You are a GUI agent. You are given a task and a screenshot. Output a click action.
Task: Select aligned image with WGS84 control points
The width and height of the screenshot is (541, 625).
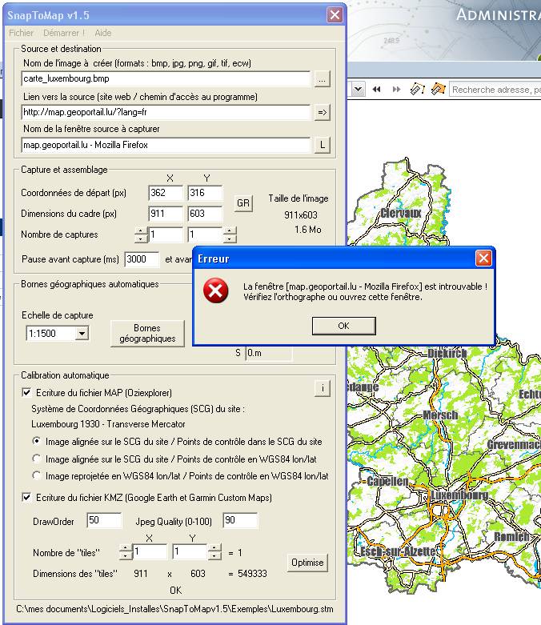tap(37, 459)
